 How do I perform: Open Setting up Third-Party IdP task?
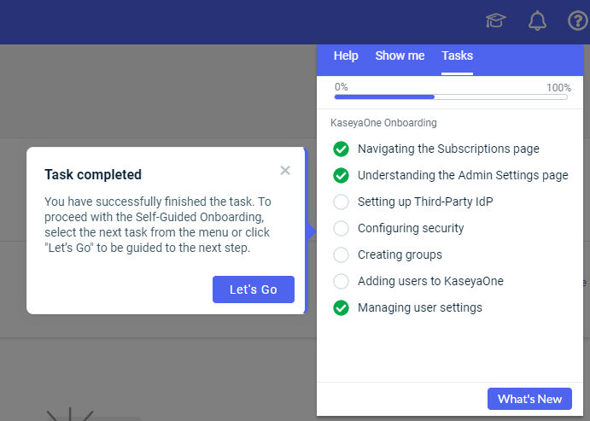[425, 202]
